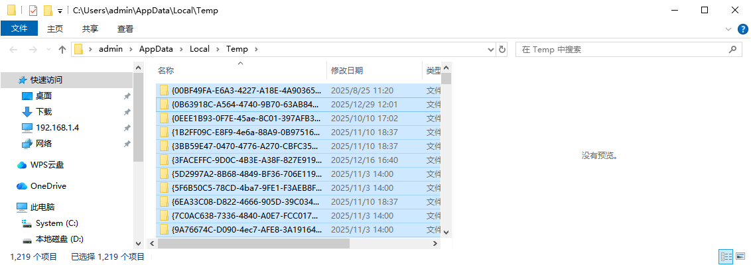Switch to the 共享 ribbon tab
Screen dimensions: 751x265
(x=90, y=28)
